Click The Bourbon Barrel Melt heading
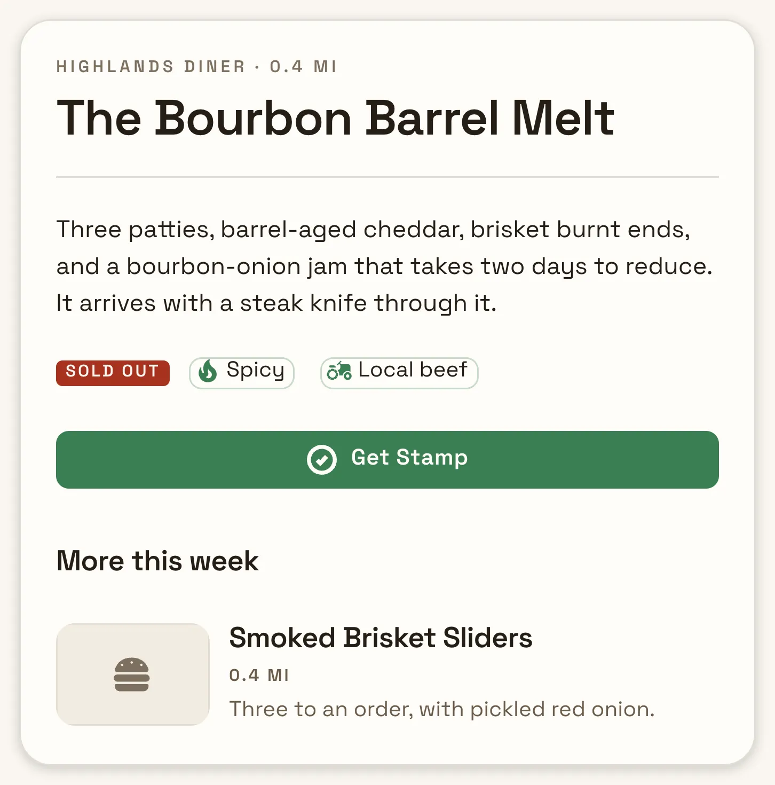 (336, 117)
